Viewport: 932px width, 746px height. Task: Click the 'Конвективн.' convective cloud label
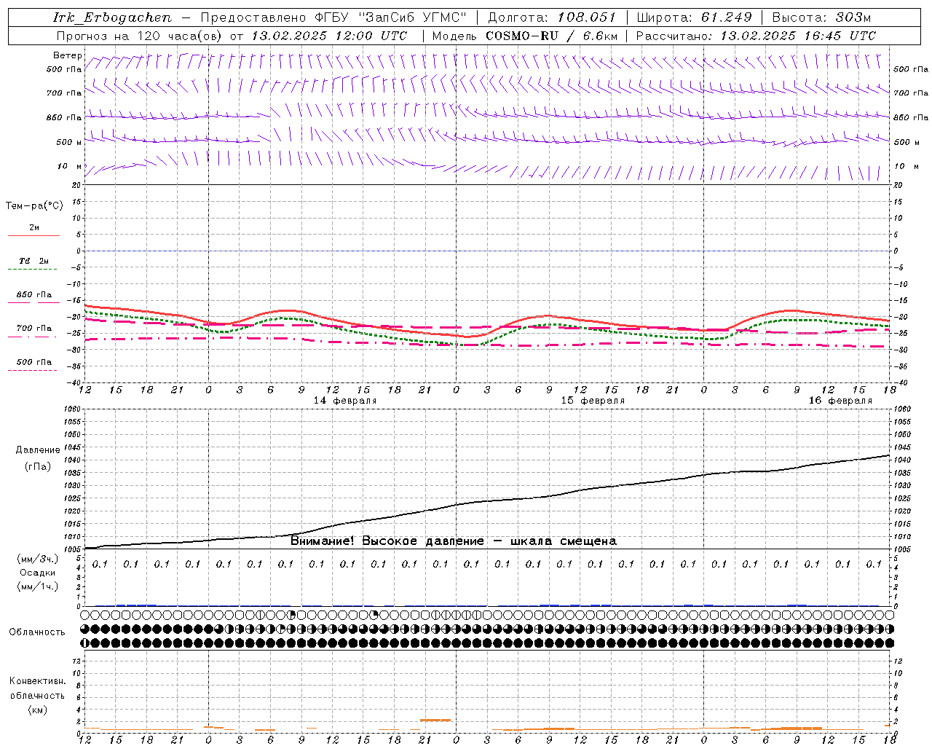37,682
